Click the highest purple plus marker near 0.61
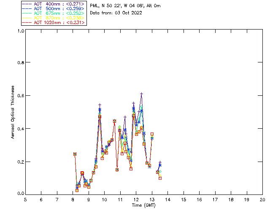The height and width of the screenshot is (216, 270). (x=142, y=94)
